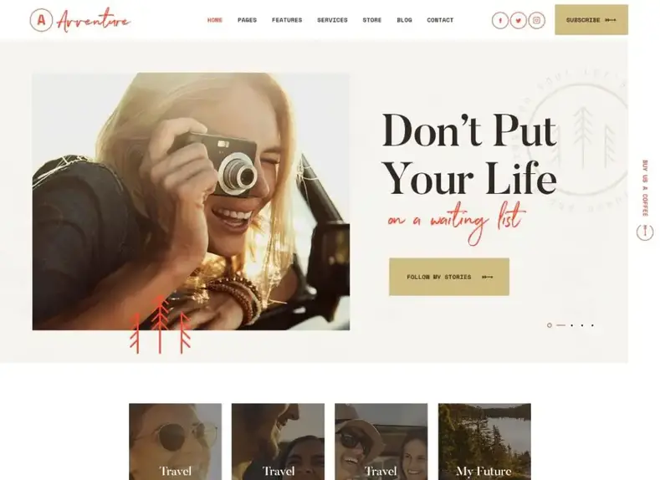
Task: Click the arrow in Follow My Stories button
Action: tap(488, 277)
